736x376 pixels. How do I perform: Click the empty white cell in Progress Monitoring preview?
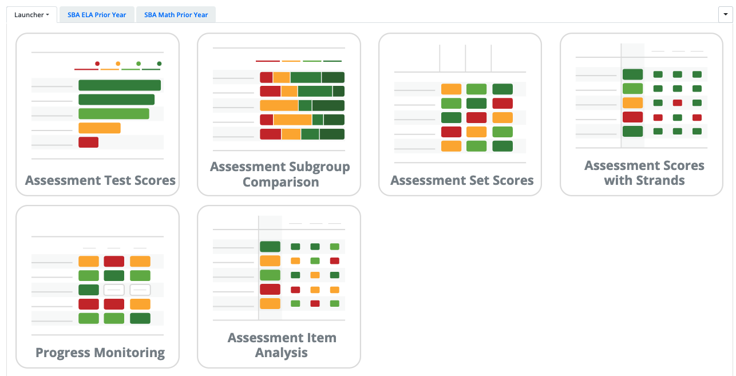[x=113, y=290]
